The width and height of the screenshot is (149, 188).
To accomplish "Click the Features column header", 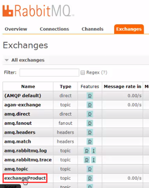I will [x=90, y=87].
